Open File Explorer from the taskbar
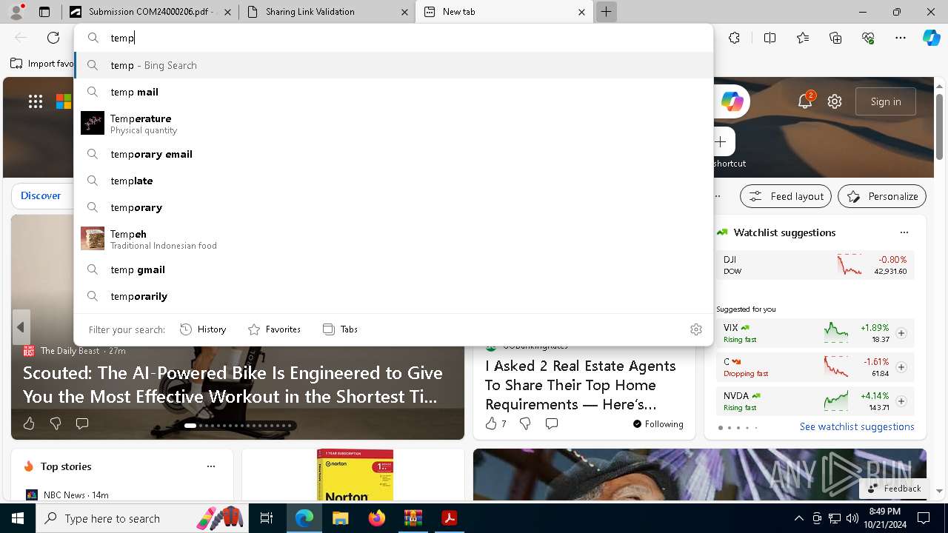The image size is (948, 533). [x=340, y=518]
